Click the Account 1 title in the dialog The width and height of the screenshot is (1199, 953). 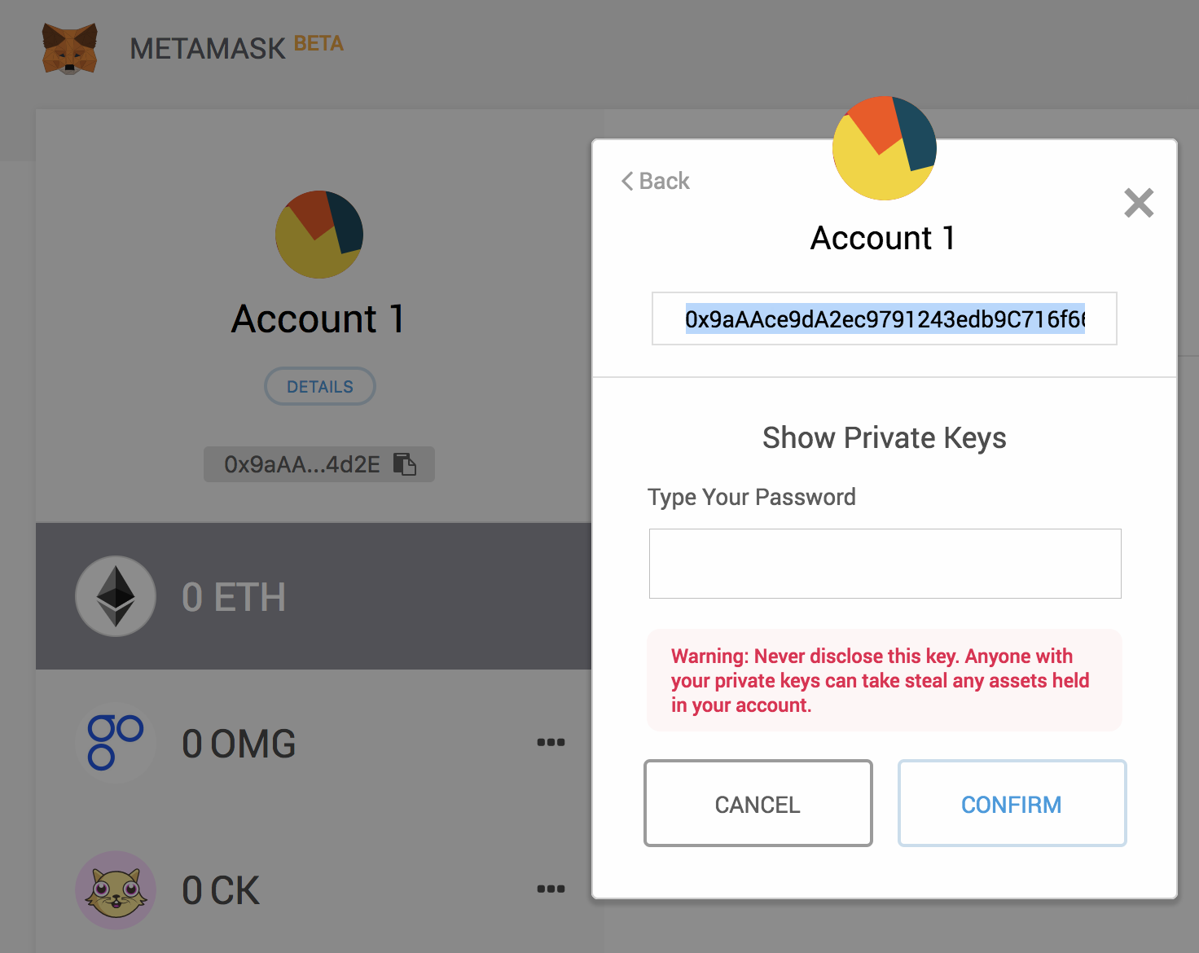pyautogui.click(x=882, y=237)
